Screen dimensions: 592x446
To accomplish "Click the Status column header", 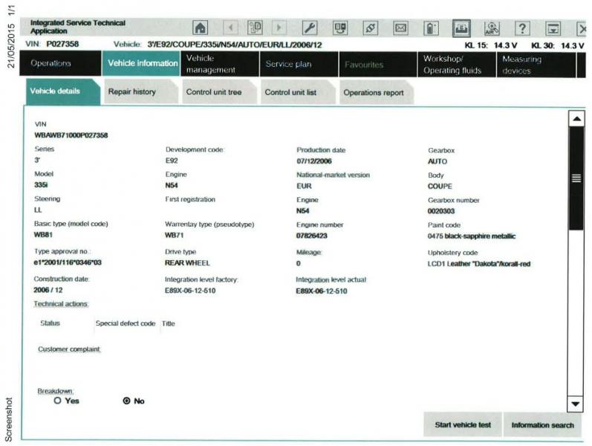I will tap(51, 323).
